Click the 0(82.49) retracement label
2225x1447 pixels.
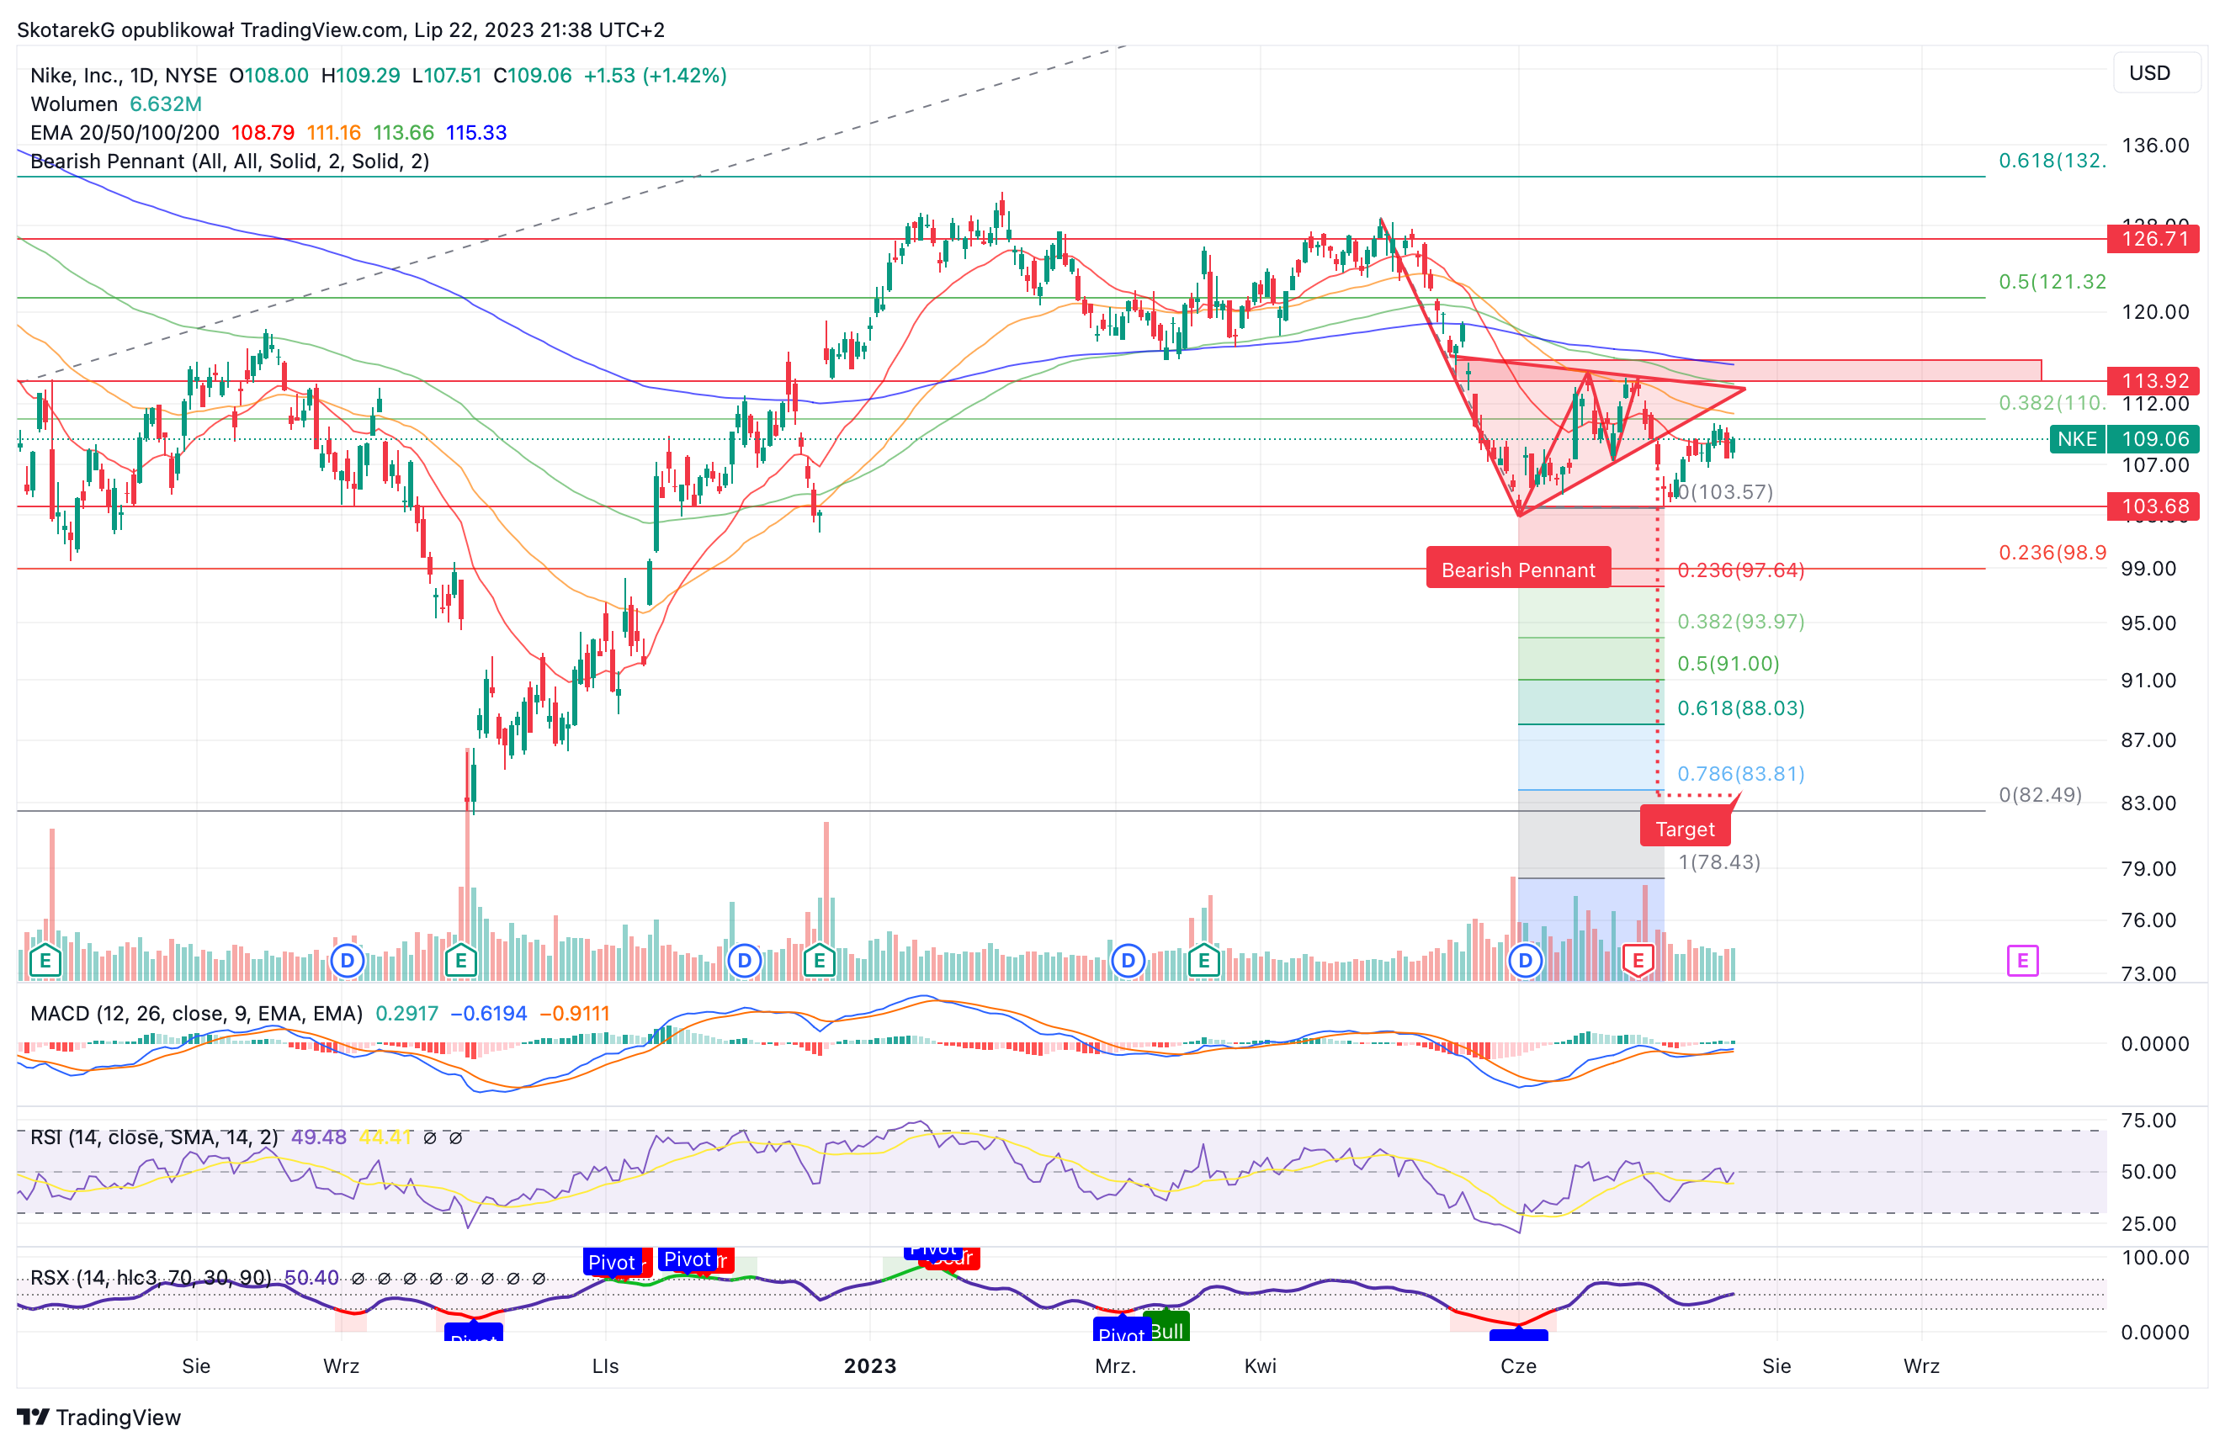coord(2040,794)
